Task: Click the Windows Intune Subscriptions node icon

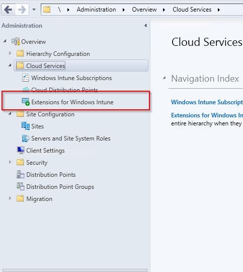Action: 25,78
